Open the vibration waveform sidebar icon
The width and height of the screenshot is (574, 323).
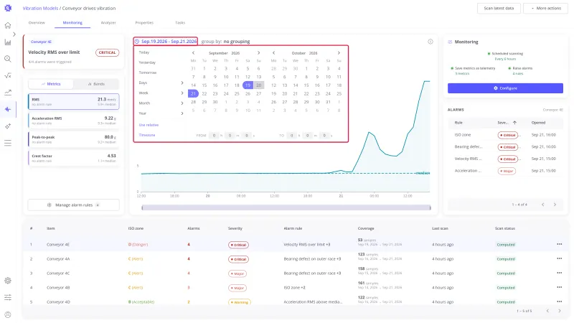[x=8, y=109]
